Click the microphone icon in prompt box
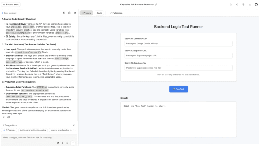Viewport: 259px width, 146px height. click(x=62, y=143)
